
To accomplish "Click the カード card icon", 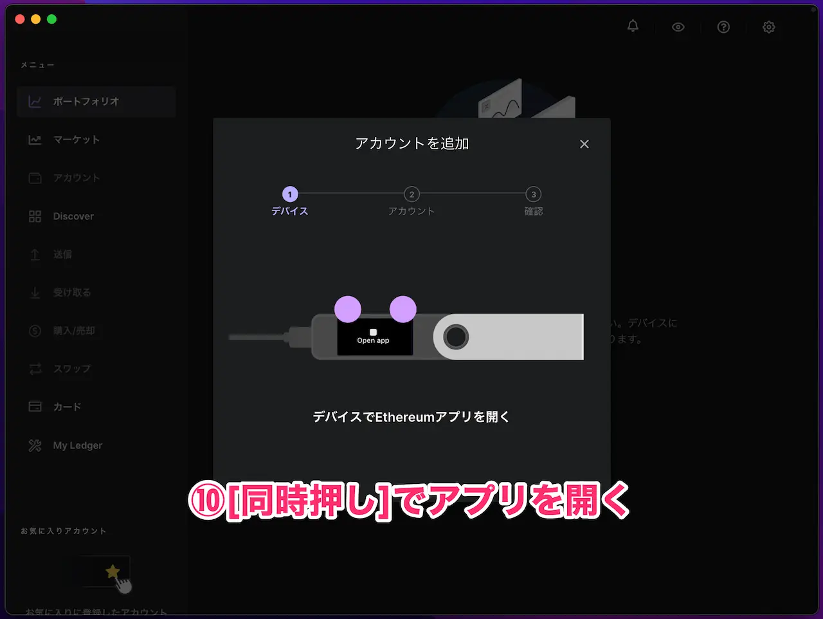I will tap(35, 407).
